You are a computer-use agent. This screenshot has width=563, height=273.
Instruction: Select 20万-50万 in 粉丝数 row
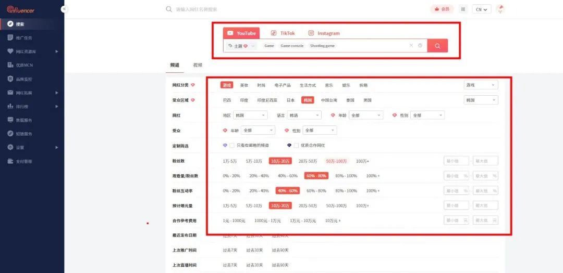tap(308, 161)
